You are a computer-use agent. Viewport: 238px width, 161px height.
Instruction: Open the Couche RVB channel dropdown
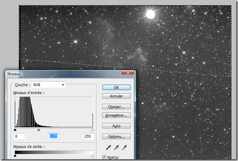(x=49, y=85)
